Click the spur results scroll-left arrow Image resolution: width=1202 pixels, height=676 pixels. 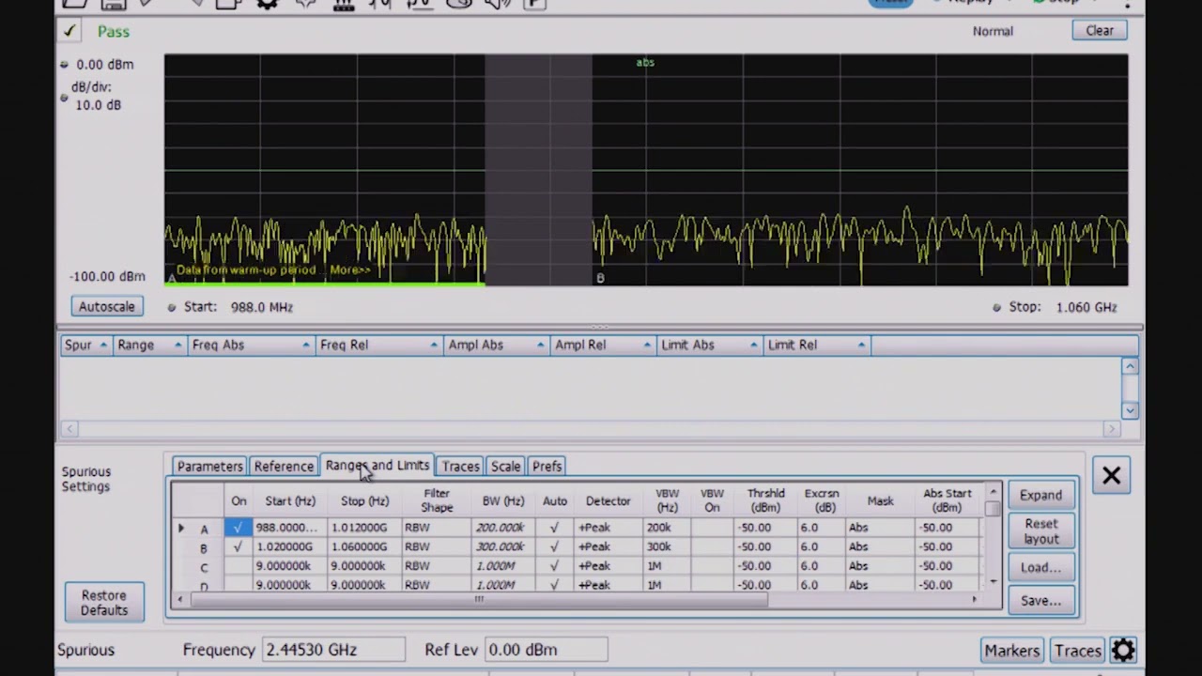(x=69, y=429)
